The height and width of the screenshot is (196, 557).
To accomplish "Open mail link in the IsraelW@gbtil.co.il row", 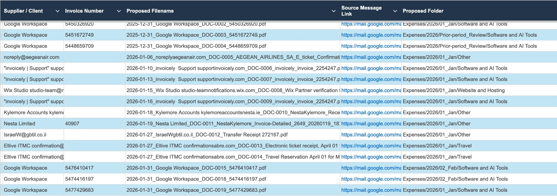I will 371,135.
